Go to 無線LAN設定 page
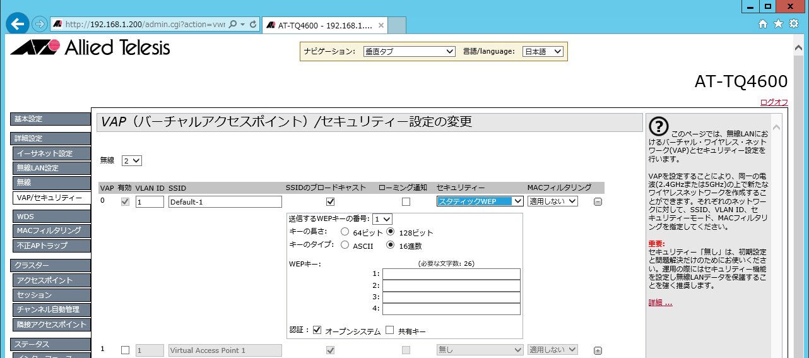This screenshot has height=358, width=809. pyautogui.click(x=52, y=168)
